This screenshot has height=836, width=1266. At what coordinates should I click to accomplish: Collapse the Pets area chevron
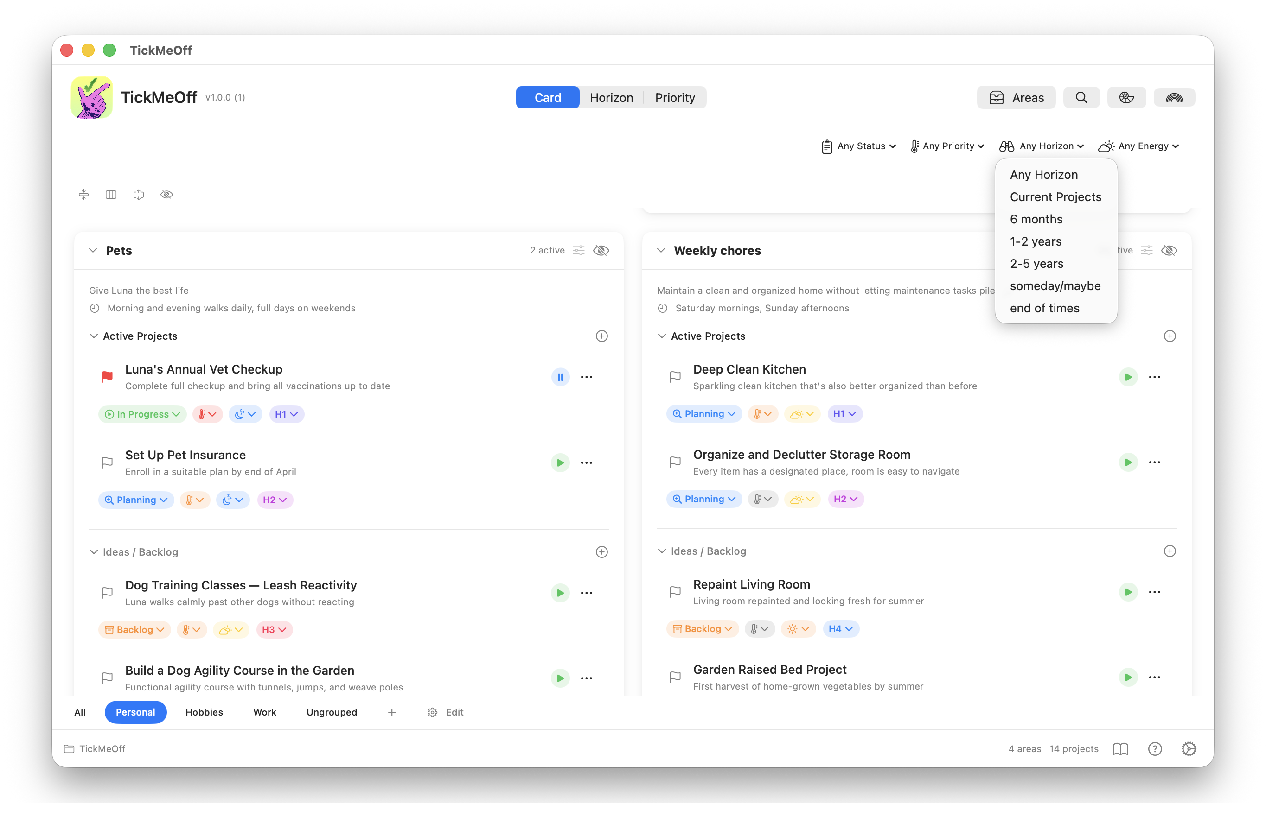point(93,251)
